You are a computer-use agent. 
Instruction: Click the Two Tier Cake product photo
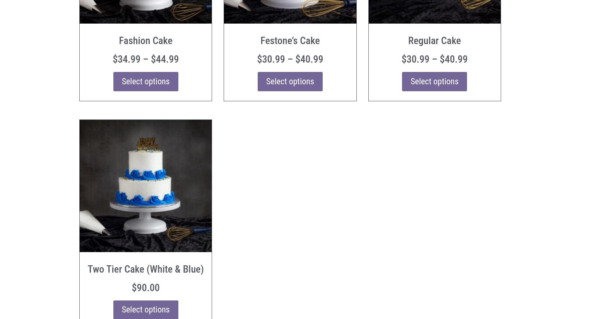pos(145,186)
